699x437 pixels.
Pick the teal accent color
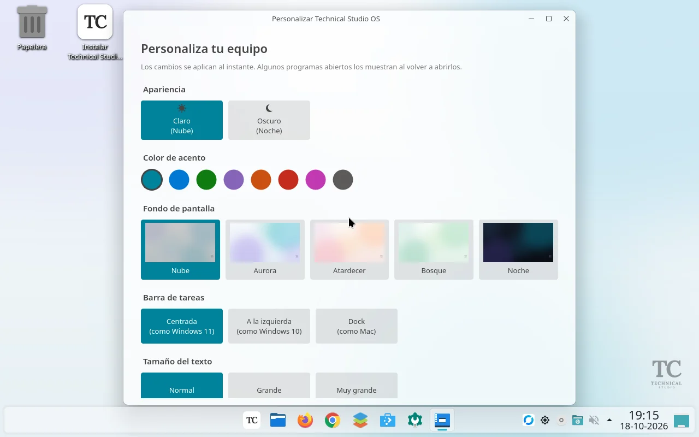pos(152,180)
